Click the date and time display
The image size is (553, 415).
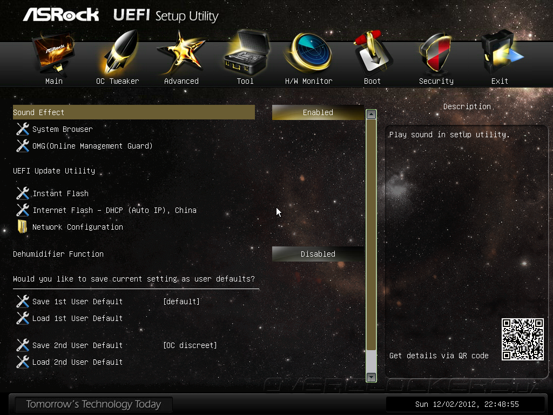tap(467, 404)
